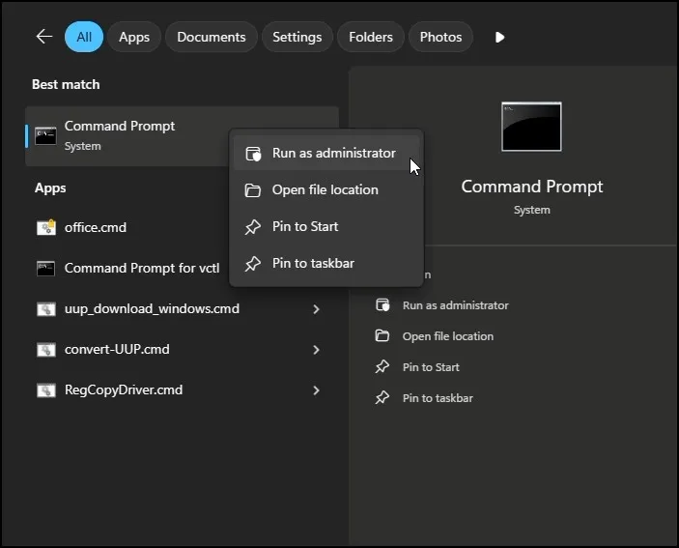
Task: Click the Command Prompt for vctl icon
Action: tap(45, 268)
